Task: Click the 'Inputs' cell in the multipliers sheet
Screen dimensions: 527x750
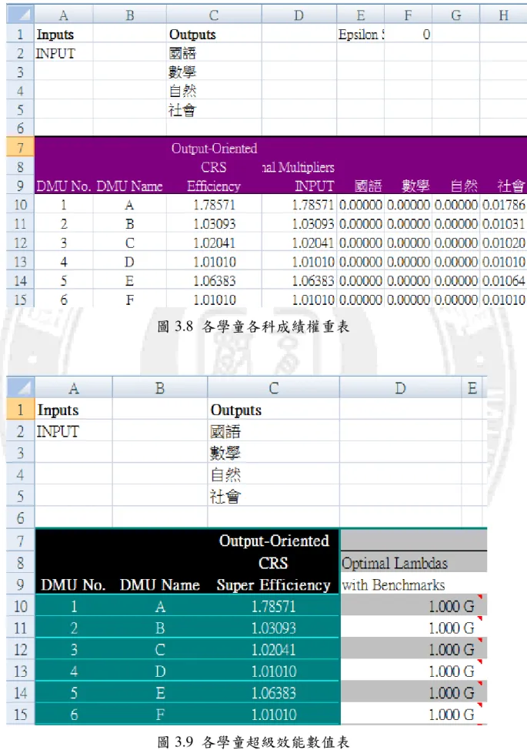Action: click(x=64, y=35)
